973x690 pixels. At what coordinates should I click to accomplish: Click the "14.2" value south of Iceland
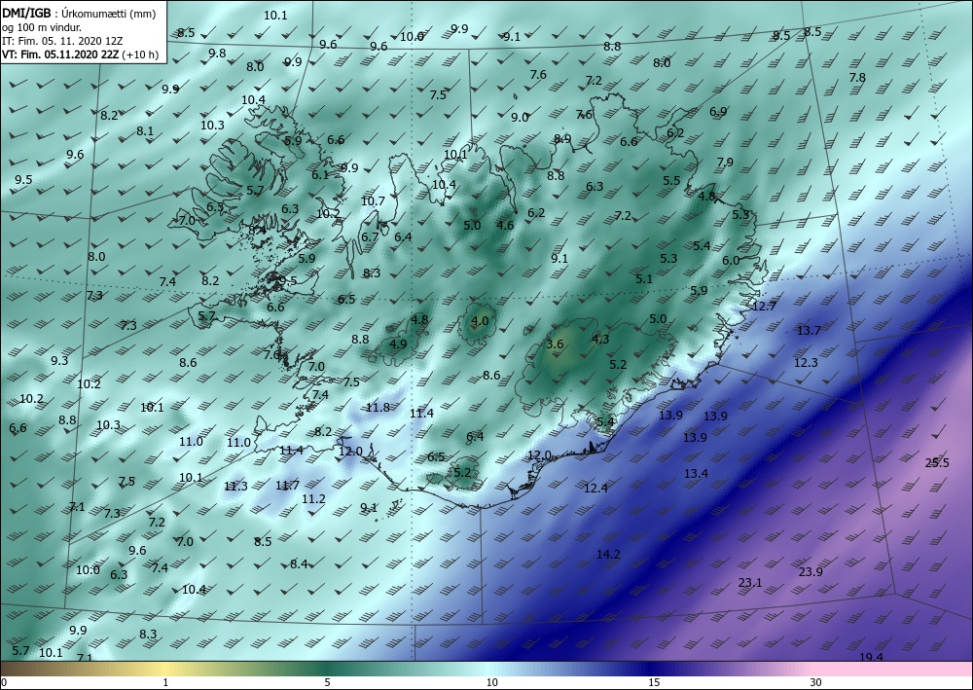click(x=608, y=554)
